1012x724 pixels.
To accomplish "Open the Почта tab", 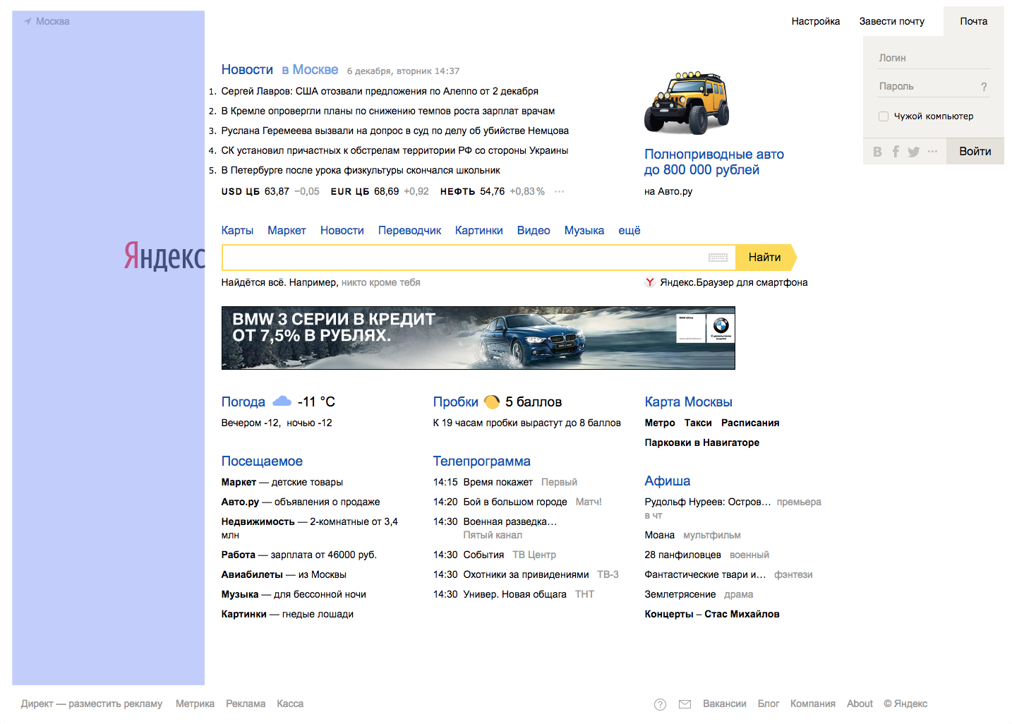I will 973,22.
